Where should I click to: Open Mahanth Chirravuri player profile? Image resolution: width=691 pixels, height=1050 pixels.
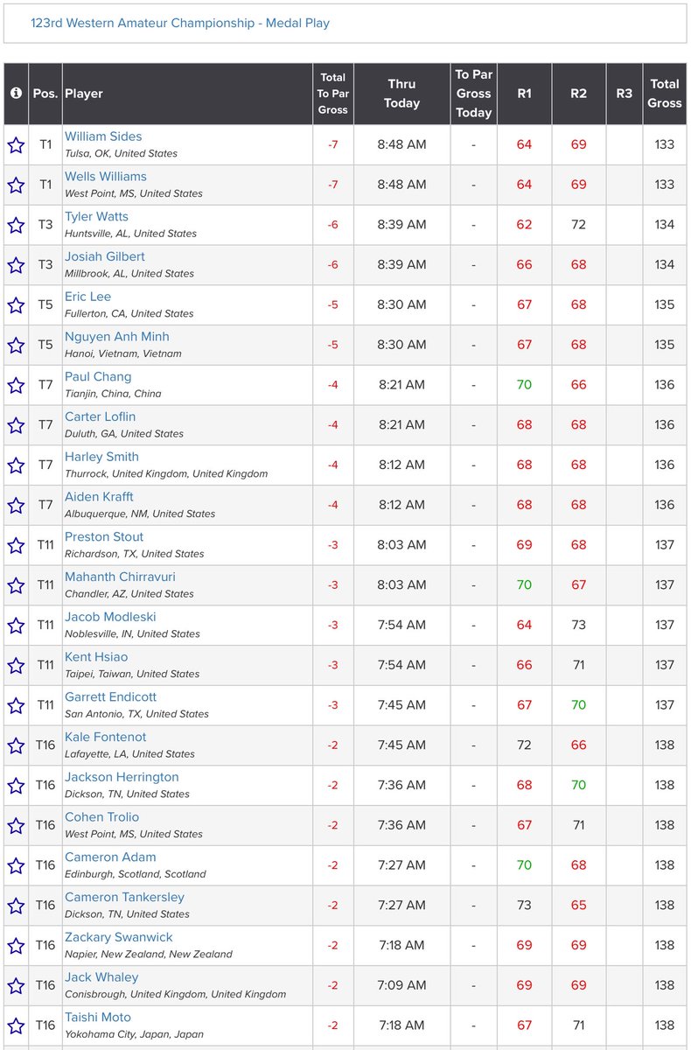[121, 577]
